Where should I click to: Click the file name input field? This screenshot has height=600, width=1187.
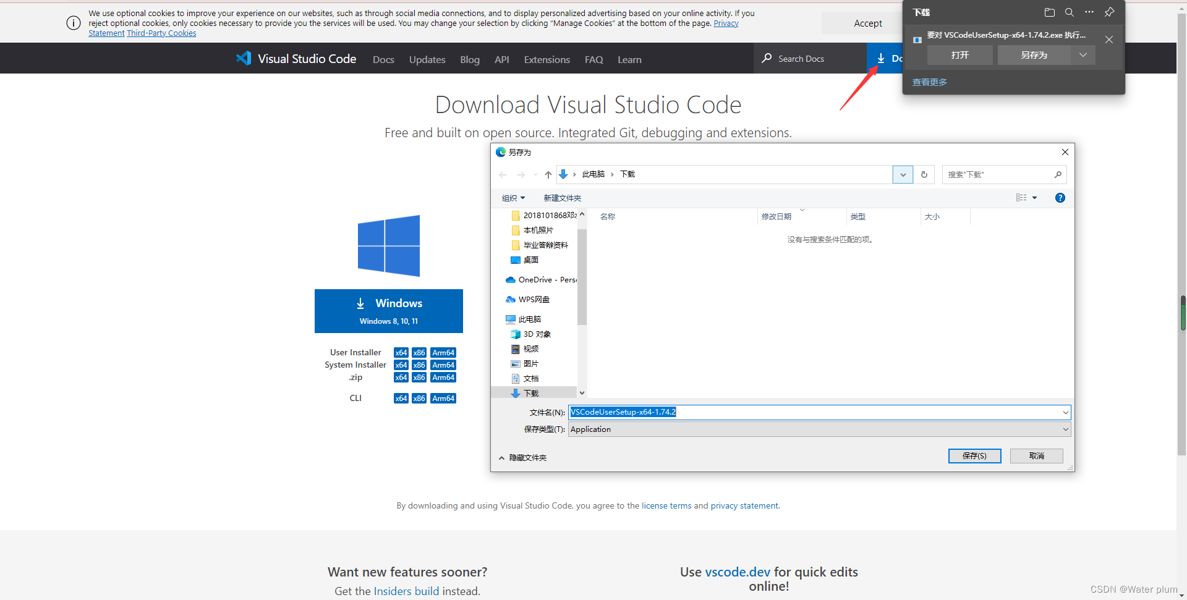tap(819, 412)
